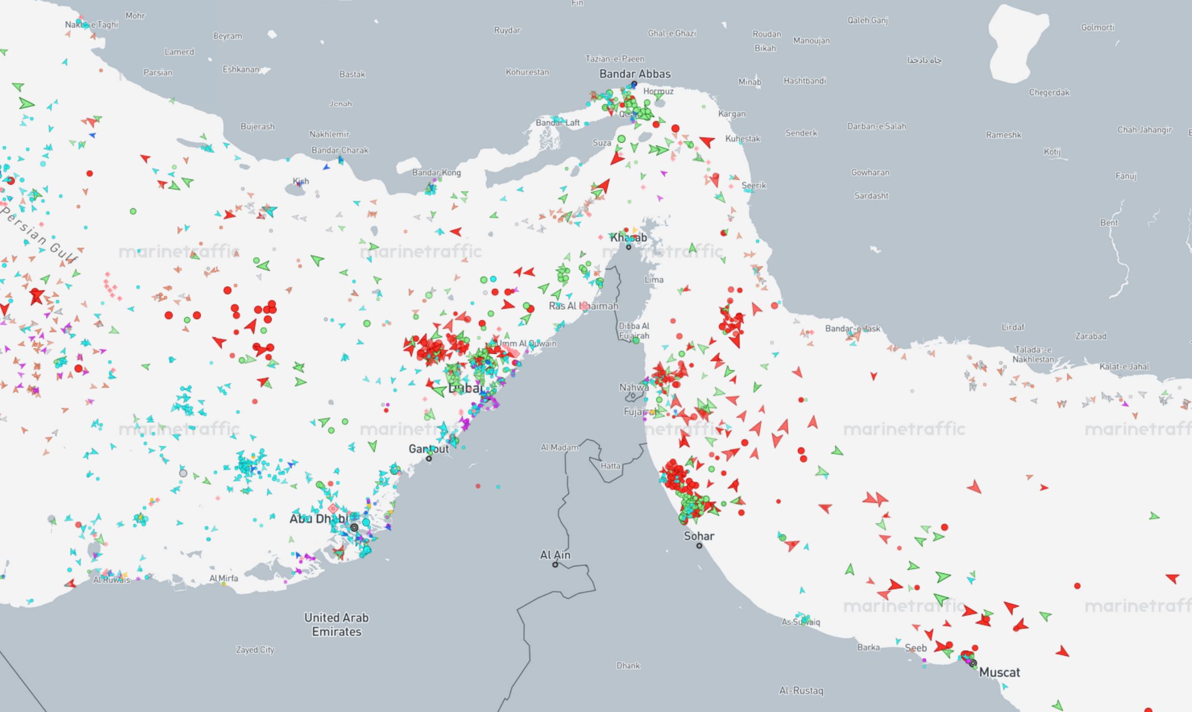This screenshot has height=712, width=1192.
Task: Click the Zayed City label
Action: pyautogui.click(x=255, y=650)
